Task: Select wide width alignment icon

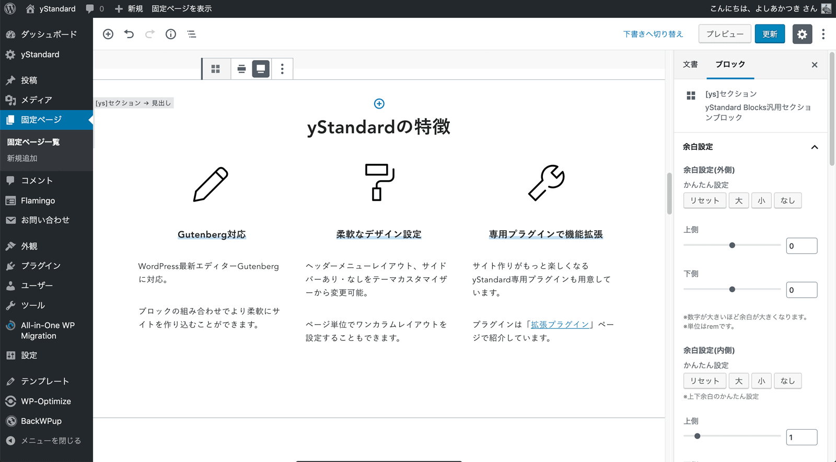Action: pyautogui.click(x=241, y=69)
